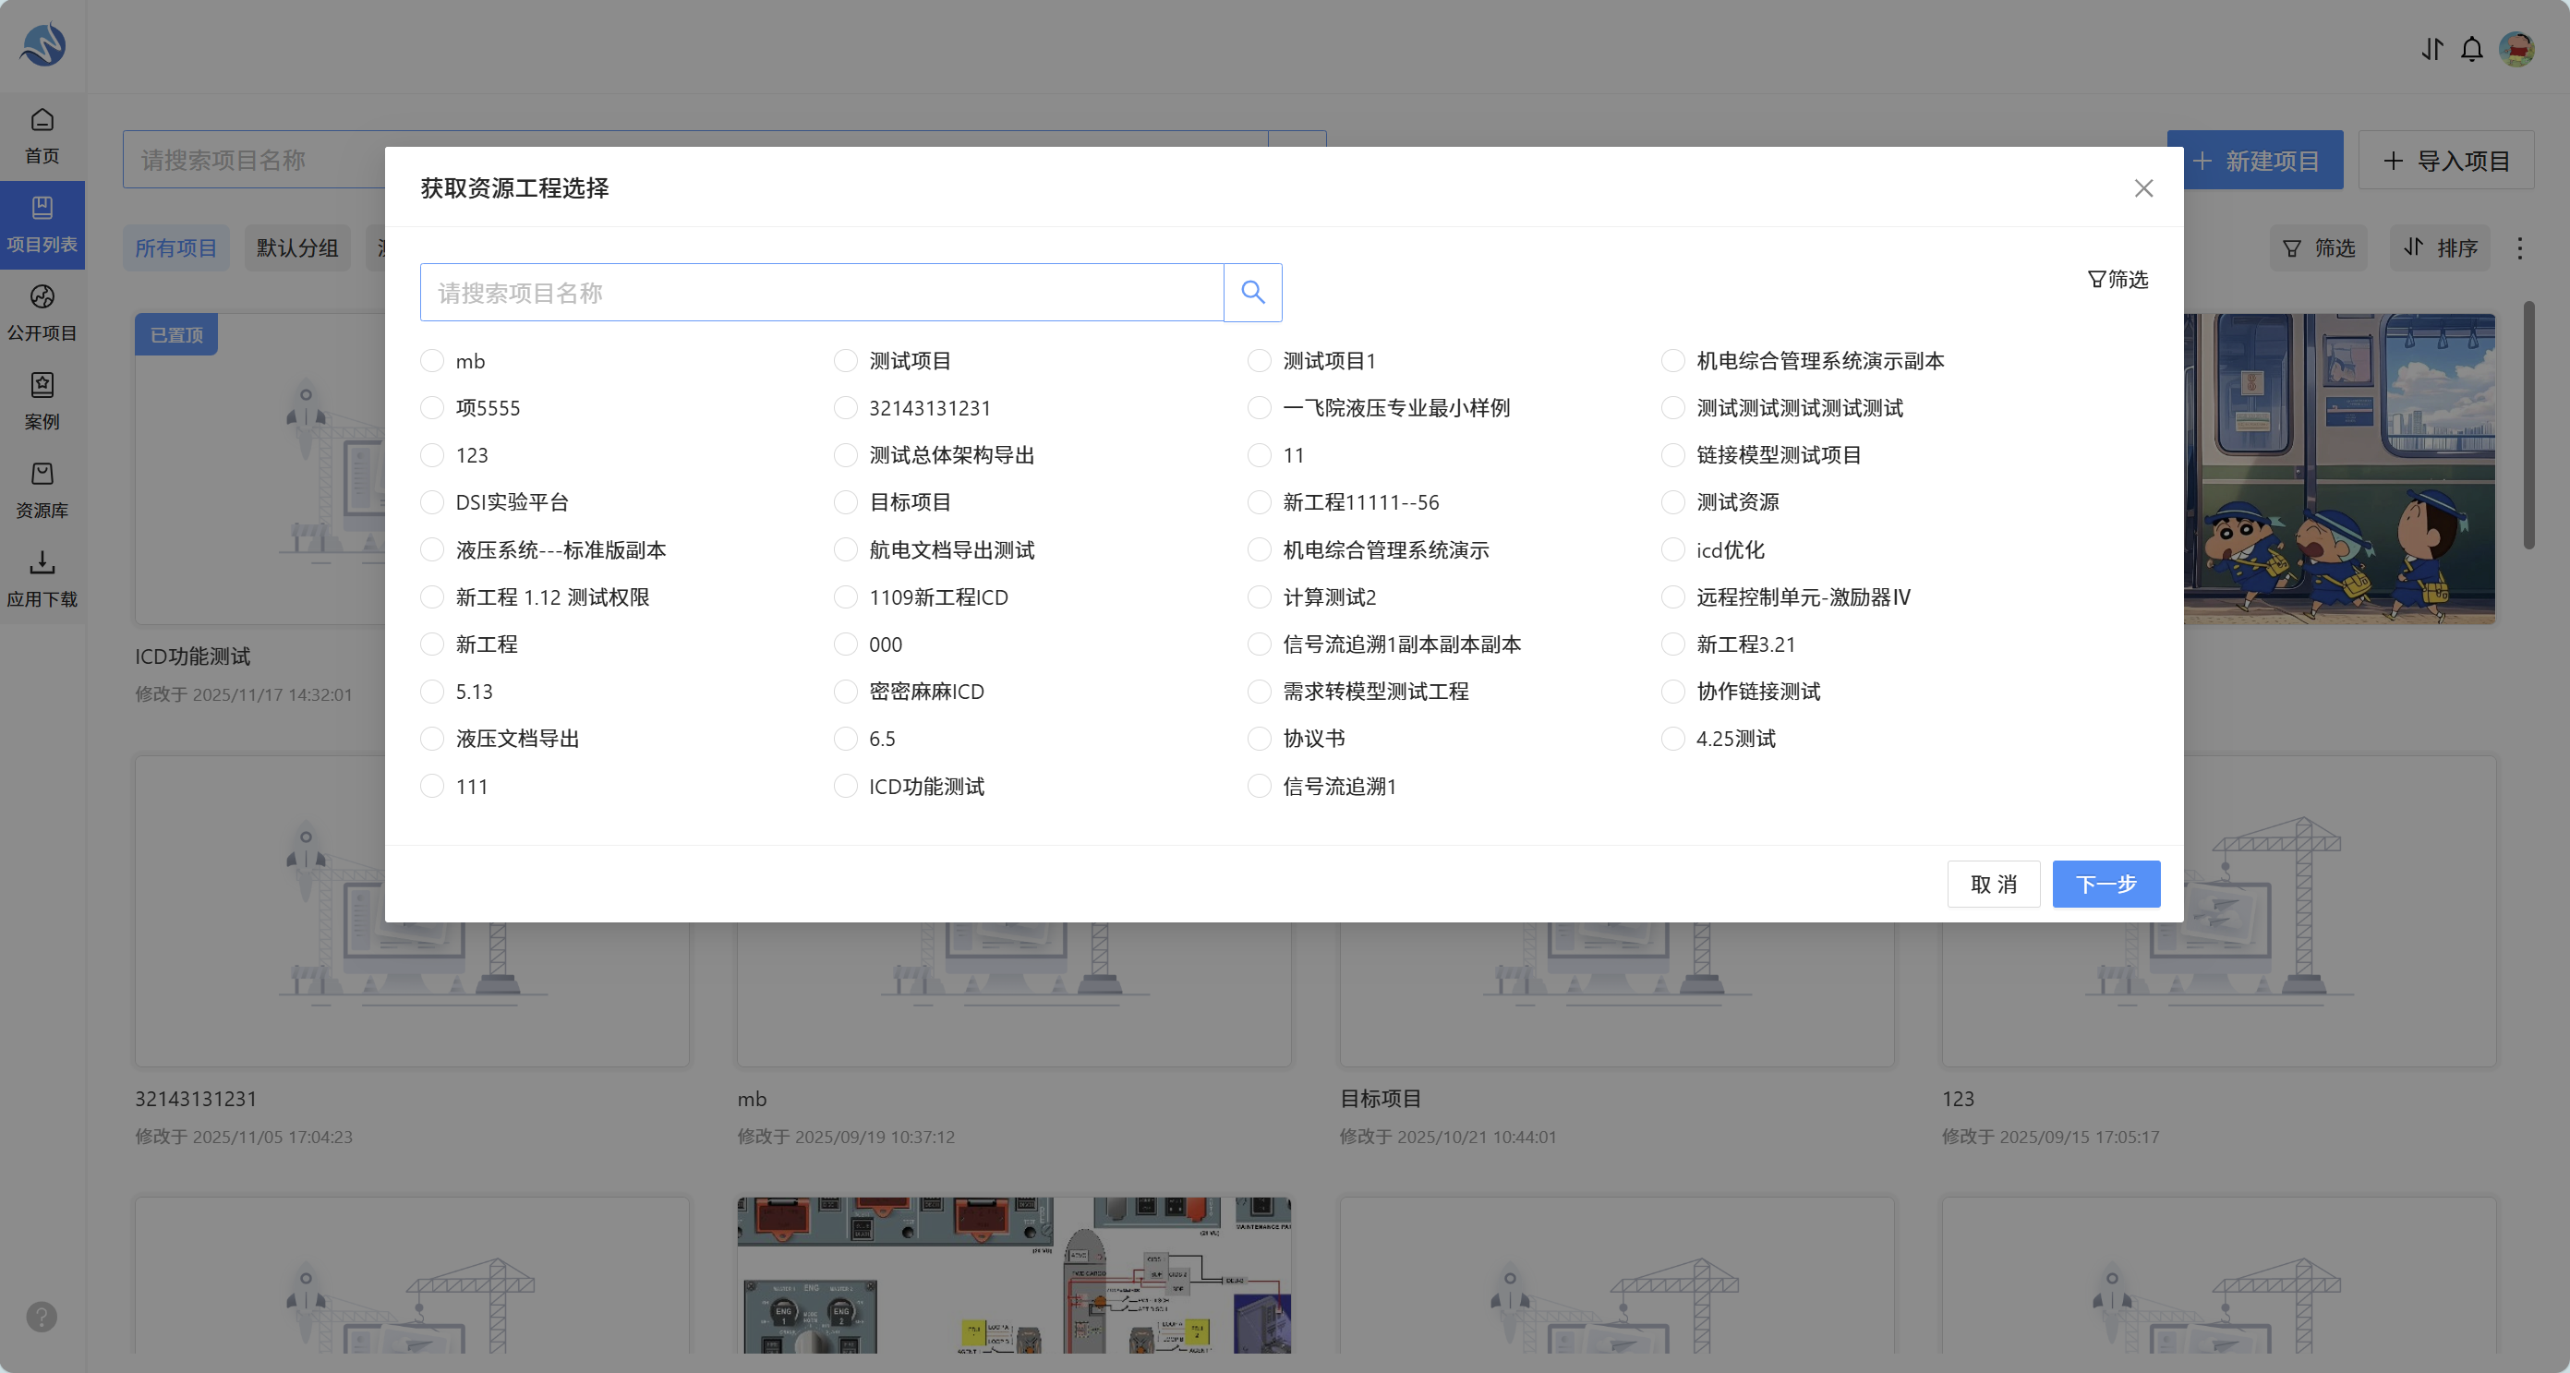
Task: Click the app logo at top left
Action: coord(42,44)
